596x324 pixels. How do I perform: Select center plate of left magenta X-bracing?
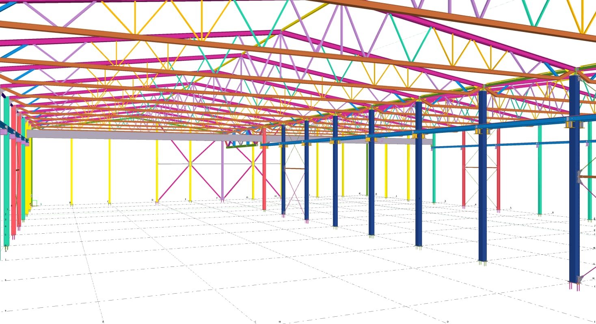click(x=190, y=164)
